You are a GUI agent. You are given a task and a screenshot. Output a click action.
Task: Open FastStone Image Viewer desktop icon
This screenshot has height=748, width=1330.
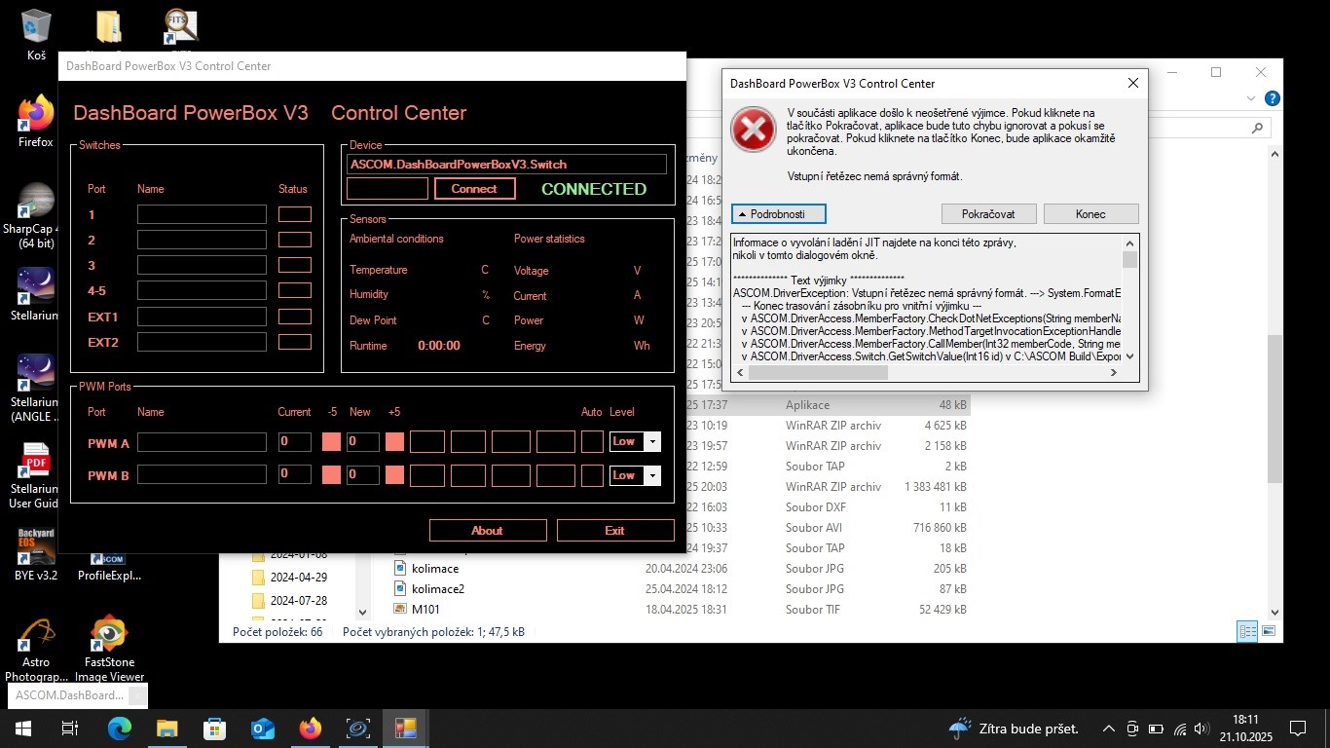pyautogui.click(x=108, y=635)
